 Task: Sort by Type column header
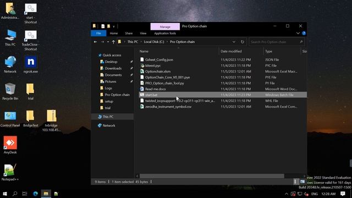pyautogui.click(x=268, y=51)
